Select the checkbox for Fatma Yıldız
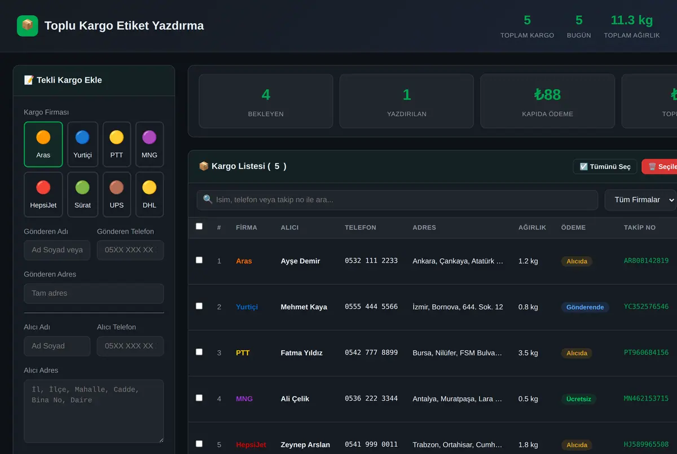This screenshot has height=454, width=677. tap(199, 352)
